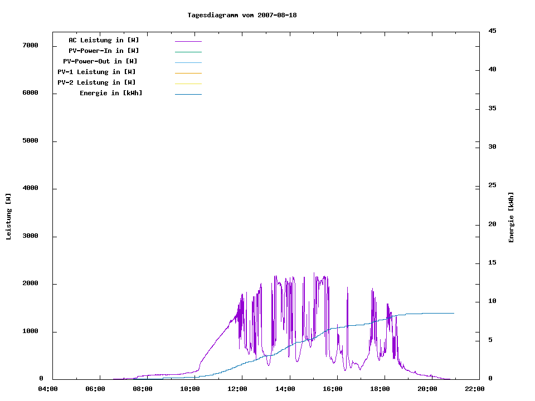Click the 45 tick label on right axis

tap(492, 31)
